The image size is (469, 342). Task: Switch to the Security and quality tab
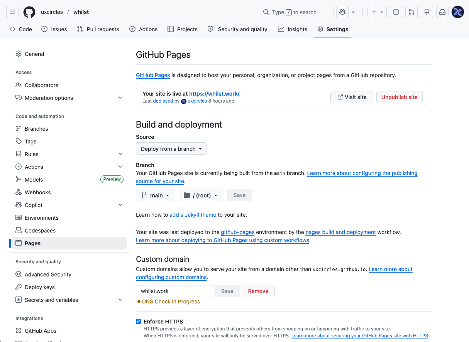pyautogui.click(x=237, y=29)
